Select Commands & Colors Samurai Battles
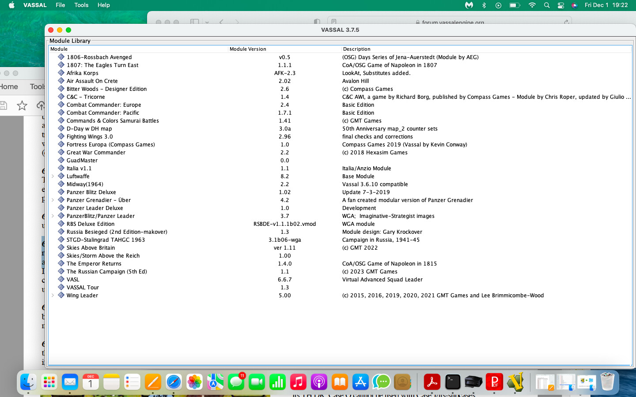636x397 pixels. 113,120
